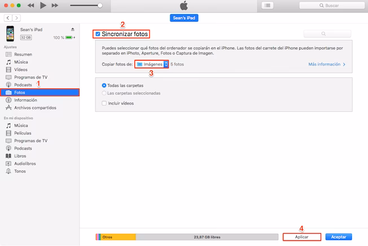
Task: Toggle the Sincronizar fotos checkbox
Action: click(98, 34)
